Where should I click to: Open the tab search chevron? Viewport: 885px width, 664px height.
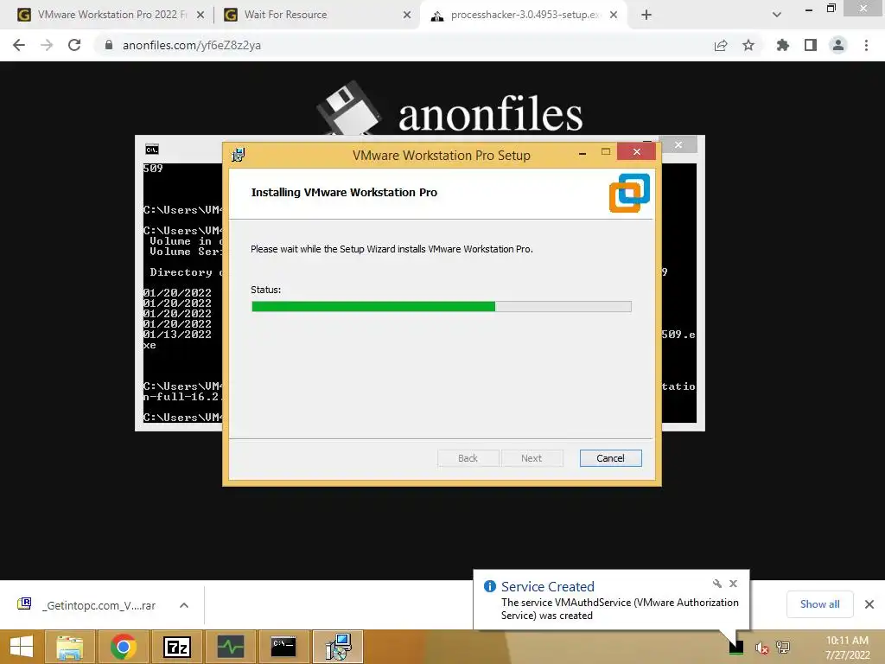[777, 15]
